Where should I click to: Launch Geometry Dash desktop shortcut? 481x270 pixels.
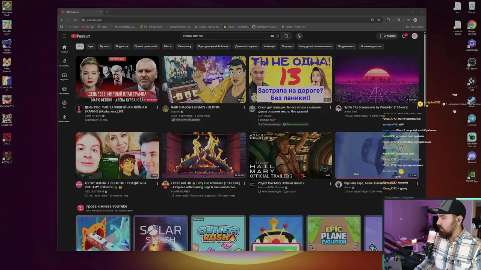pos(7,8)
